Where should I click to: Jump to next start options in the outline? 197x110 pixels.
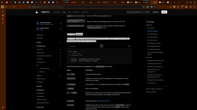tap(152, 37)
